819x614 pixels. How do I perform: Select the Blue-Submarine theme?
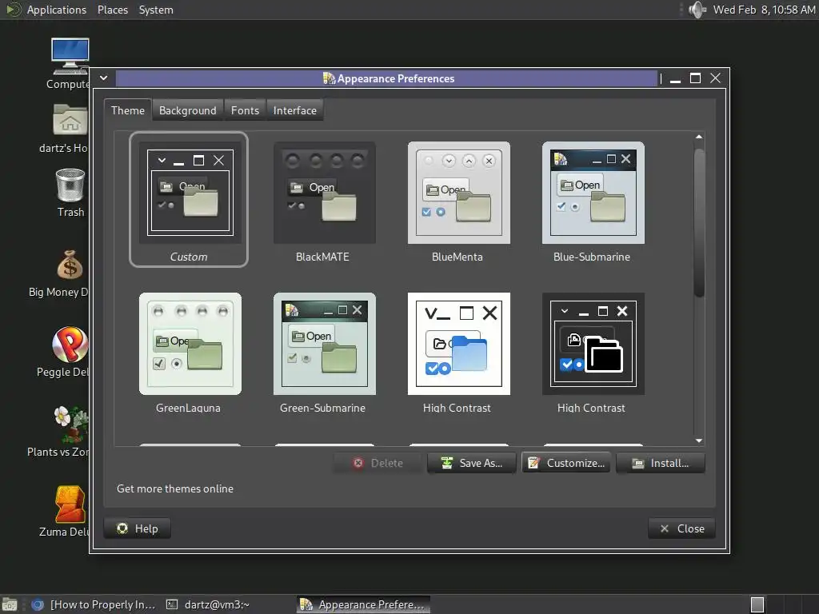(x=593, y=193)
